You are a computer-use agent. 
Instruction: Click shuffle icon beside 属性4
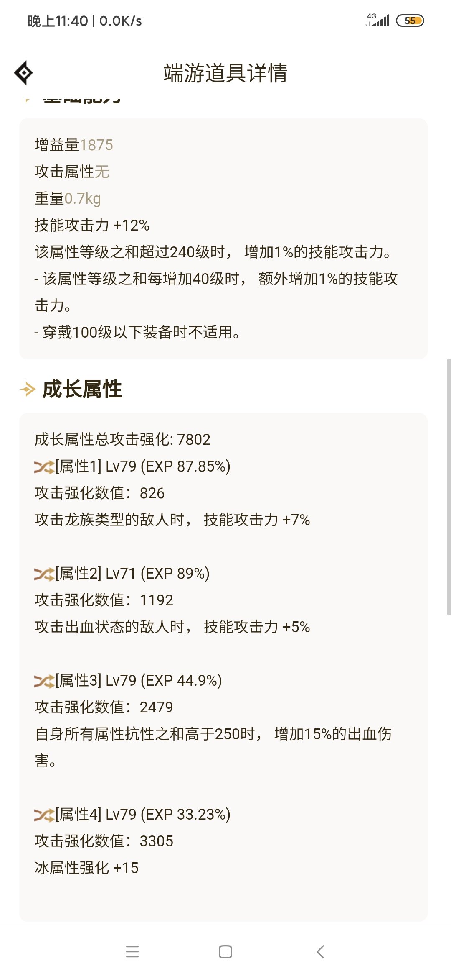44,815
